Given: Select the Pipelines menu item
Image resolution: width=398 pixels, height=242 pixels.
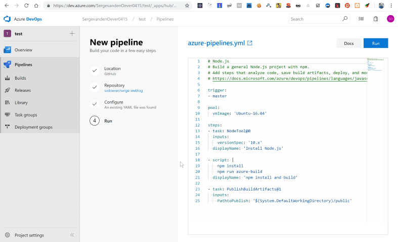Looking at the screenshot, I should (x=23, y=65).
